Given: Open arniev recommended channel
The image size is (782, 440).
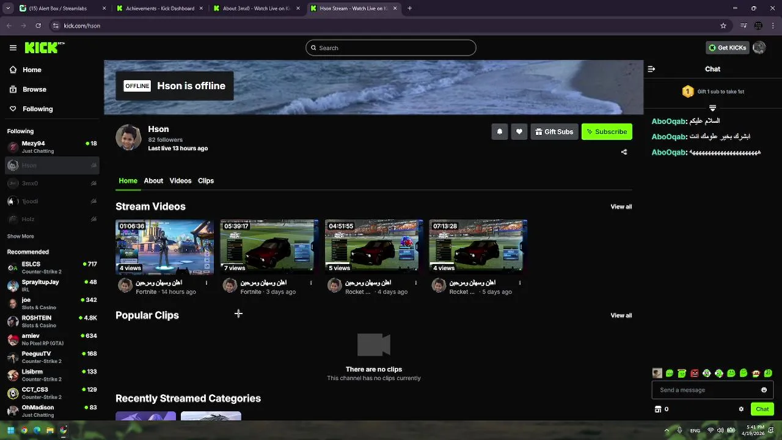Looking at the screenshot, I should 52,339.
